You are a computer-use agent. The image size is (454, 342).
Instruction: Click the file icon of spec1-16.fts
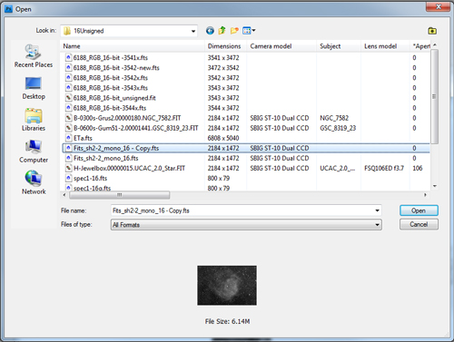tap(69, 178)
